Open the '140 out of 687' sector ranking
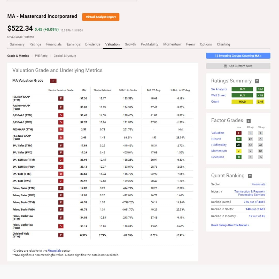Viewport: 279px width, 279px height. pyautogui.click(x=255, y=209)
